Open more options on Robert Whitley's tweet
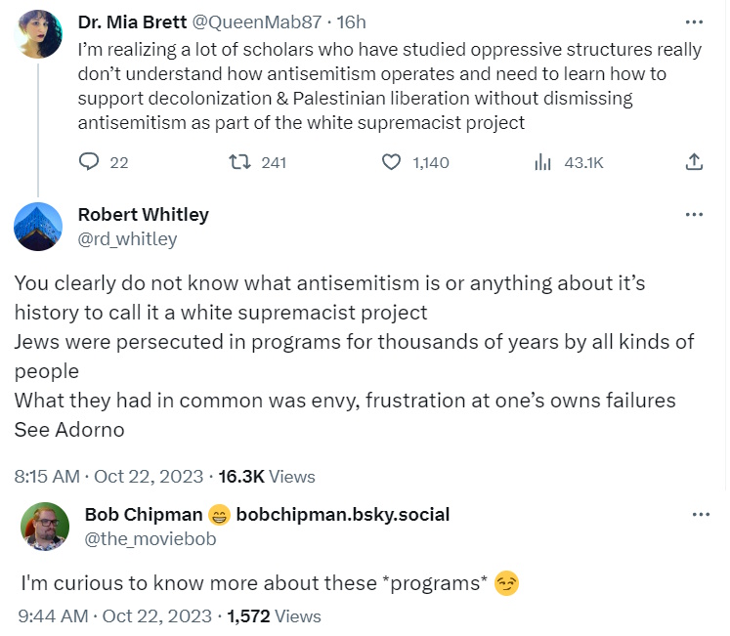The image size is (730, 636). pyautogui.click(x=694, y=214)
